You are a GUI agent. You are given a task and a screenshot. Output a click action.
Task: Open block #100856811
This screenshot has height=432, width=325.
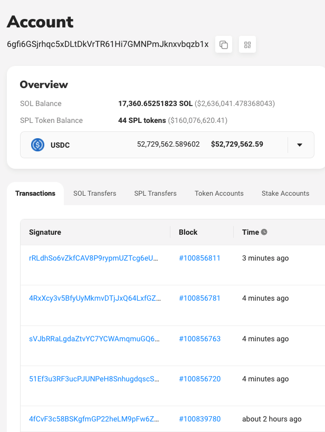click(x=199, y=258)
